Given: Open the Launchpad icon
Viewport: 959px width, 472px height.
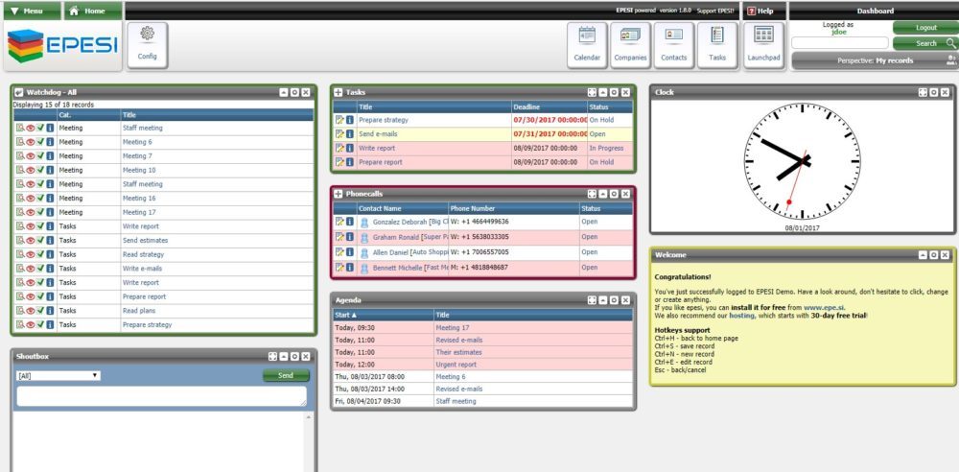Looking at the screenshot, I should pyautogui.click(x=763, y=43).
